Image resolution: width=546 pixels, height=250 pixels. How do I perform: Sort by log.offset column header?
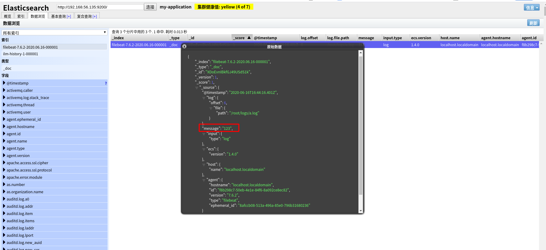(x=312, y=38)
